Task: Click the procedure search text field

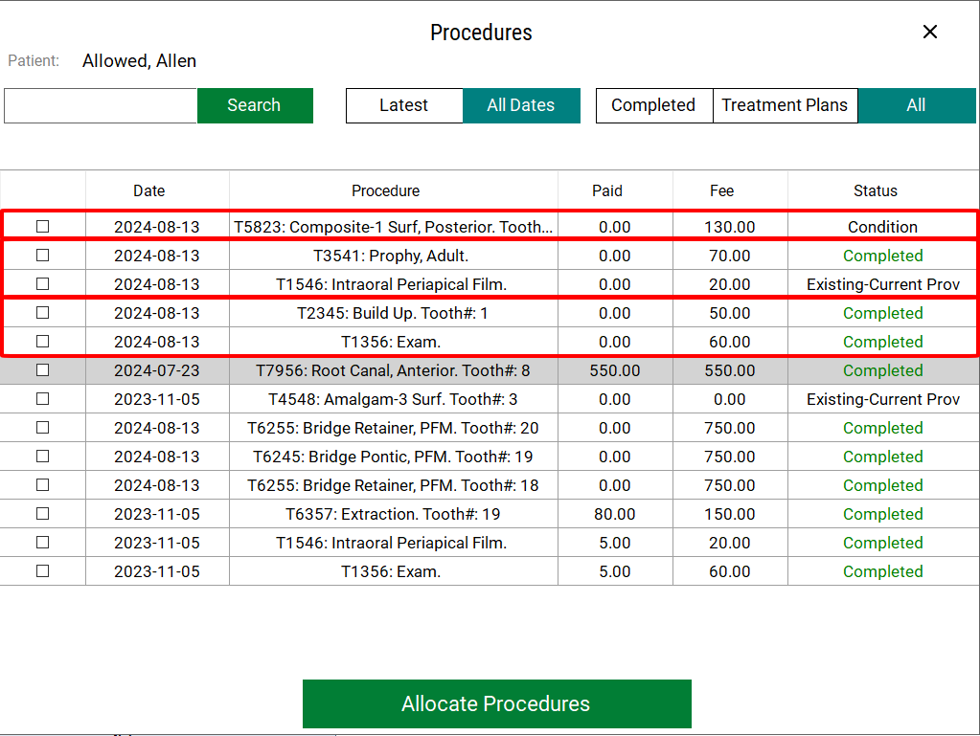Action: [101, 105]
